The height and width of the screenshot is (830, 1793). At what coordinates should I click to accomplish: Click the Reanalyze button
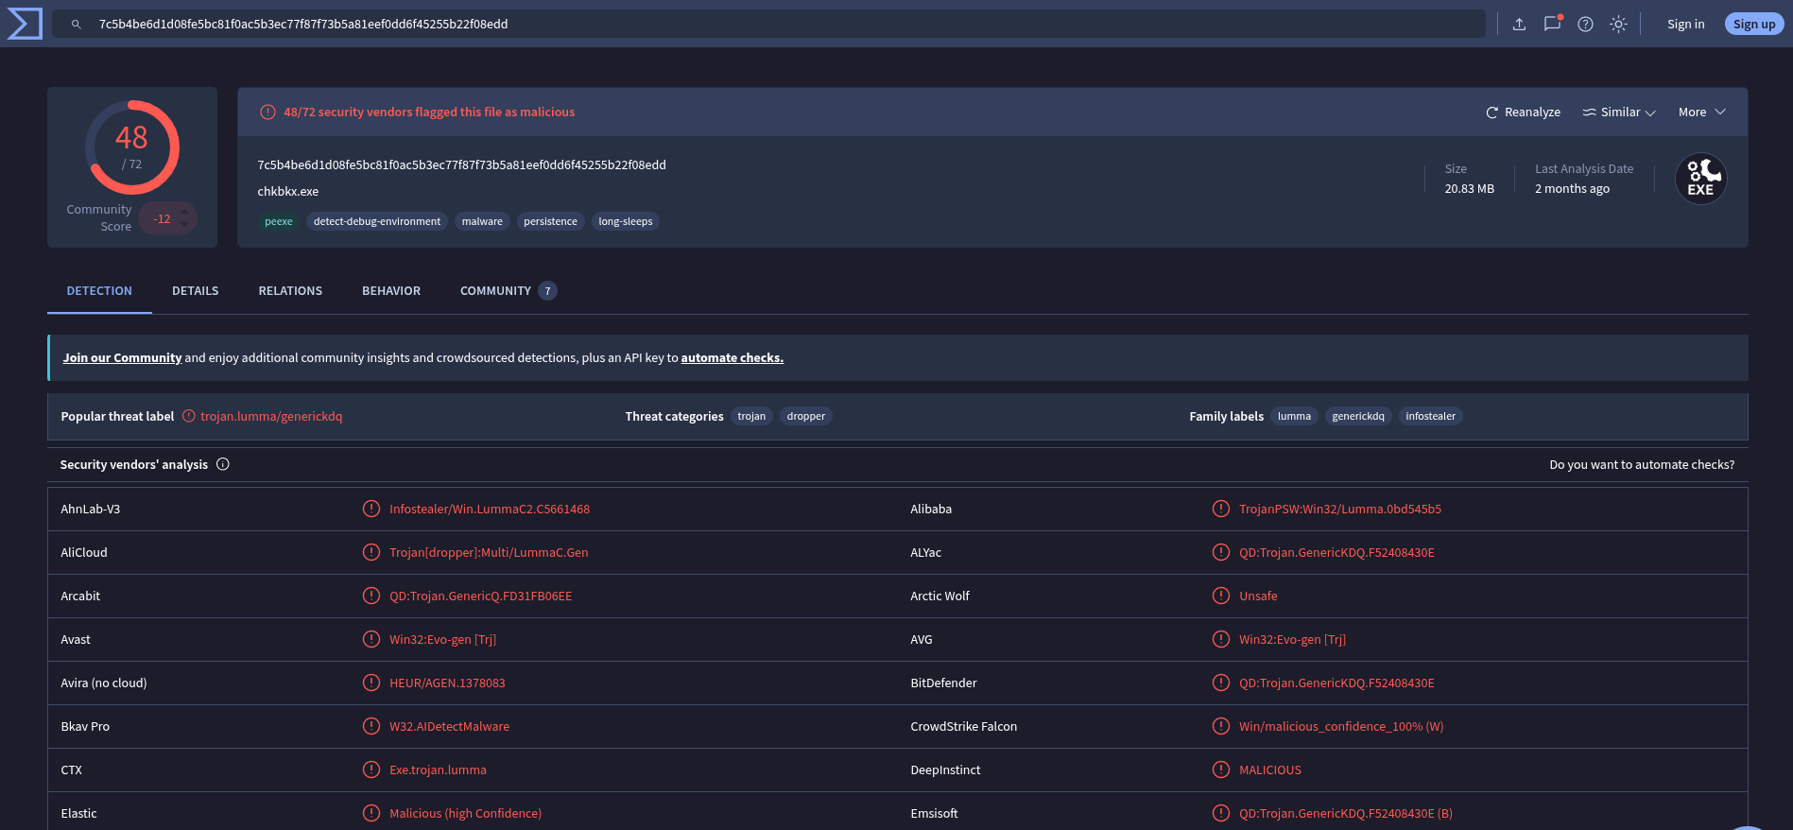click(x=1523, y=112)
